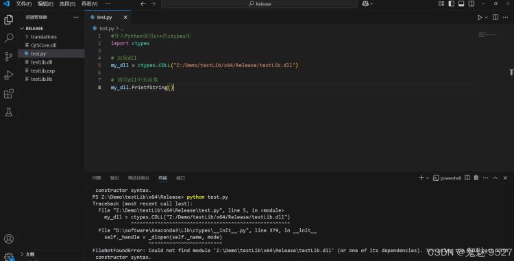The image size is (514, 261).
Task: Toggle the bottom panel visibility
Action: [461, 3]
